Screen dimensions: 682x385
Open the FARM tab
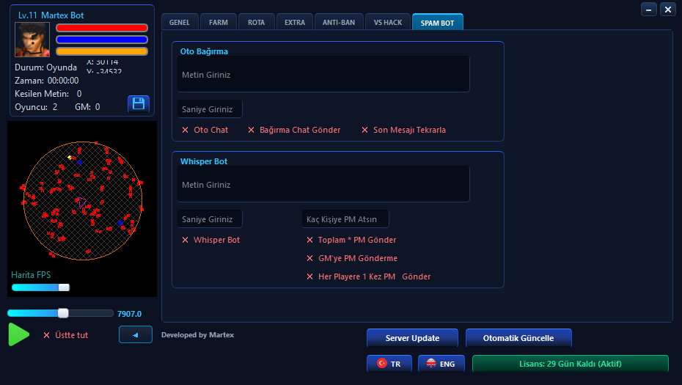tap(219, 22)
